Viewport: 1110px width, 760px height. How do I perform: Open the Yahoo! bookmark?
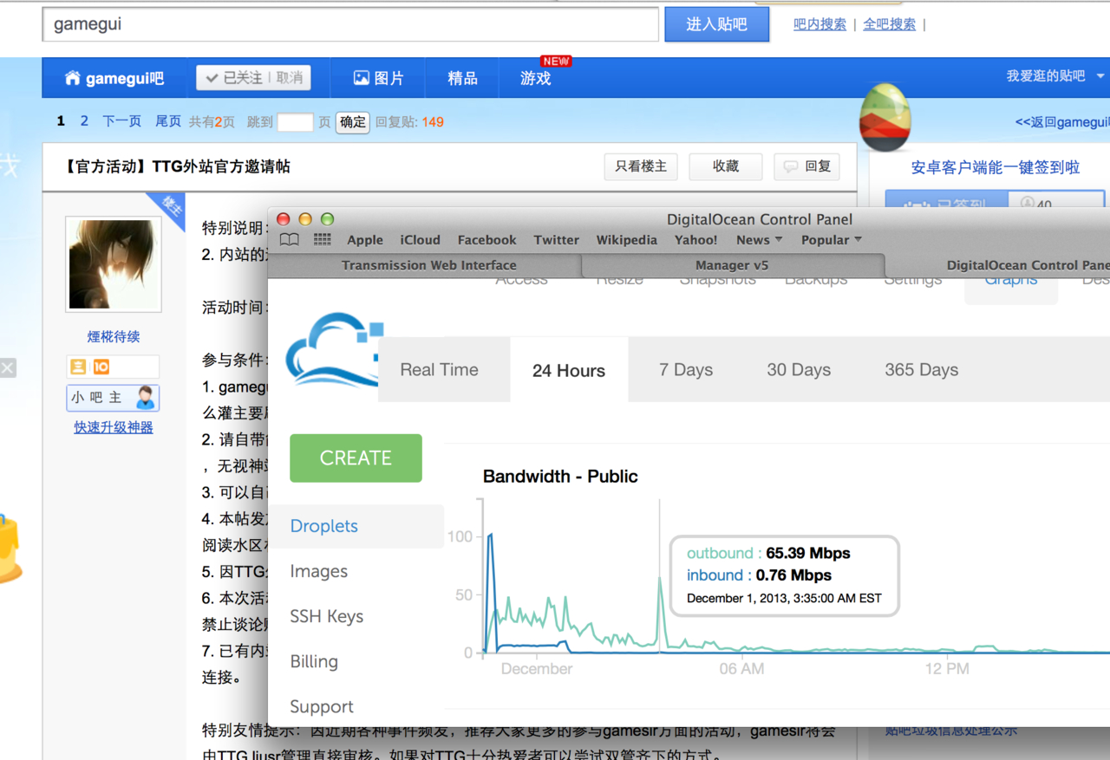click(x=695, y=240)
